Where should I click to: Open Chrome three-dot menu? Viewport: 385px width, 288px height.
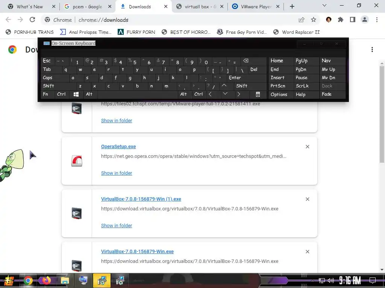377,19
